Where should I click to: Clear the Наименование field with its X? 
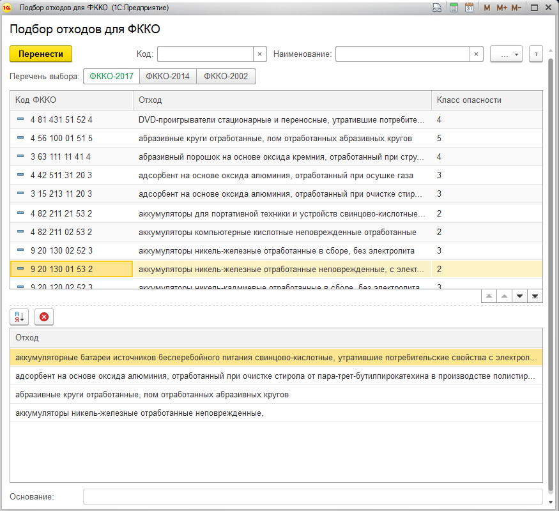477,54
